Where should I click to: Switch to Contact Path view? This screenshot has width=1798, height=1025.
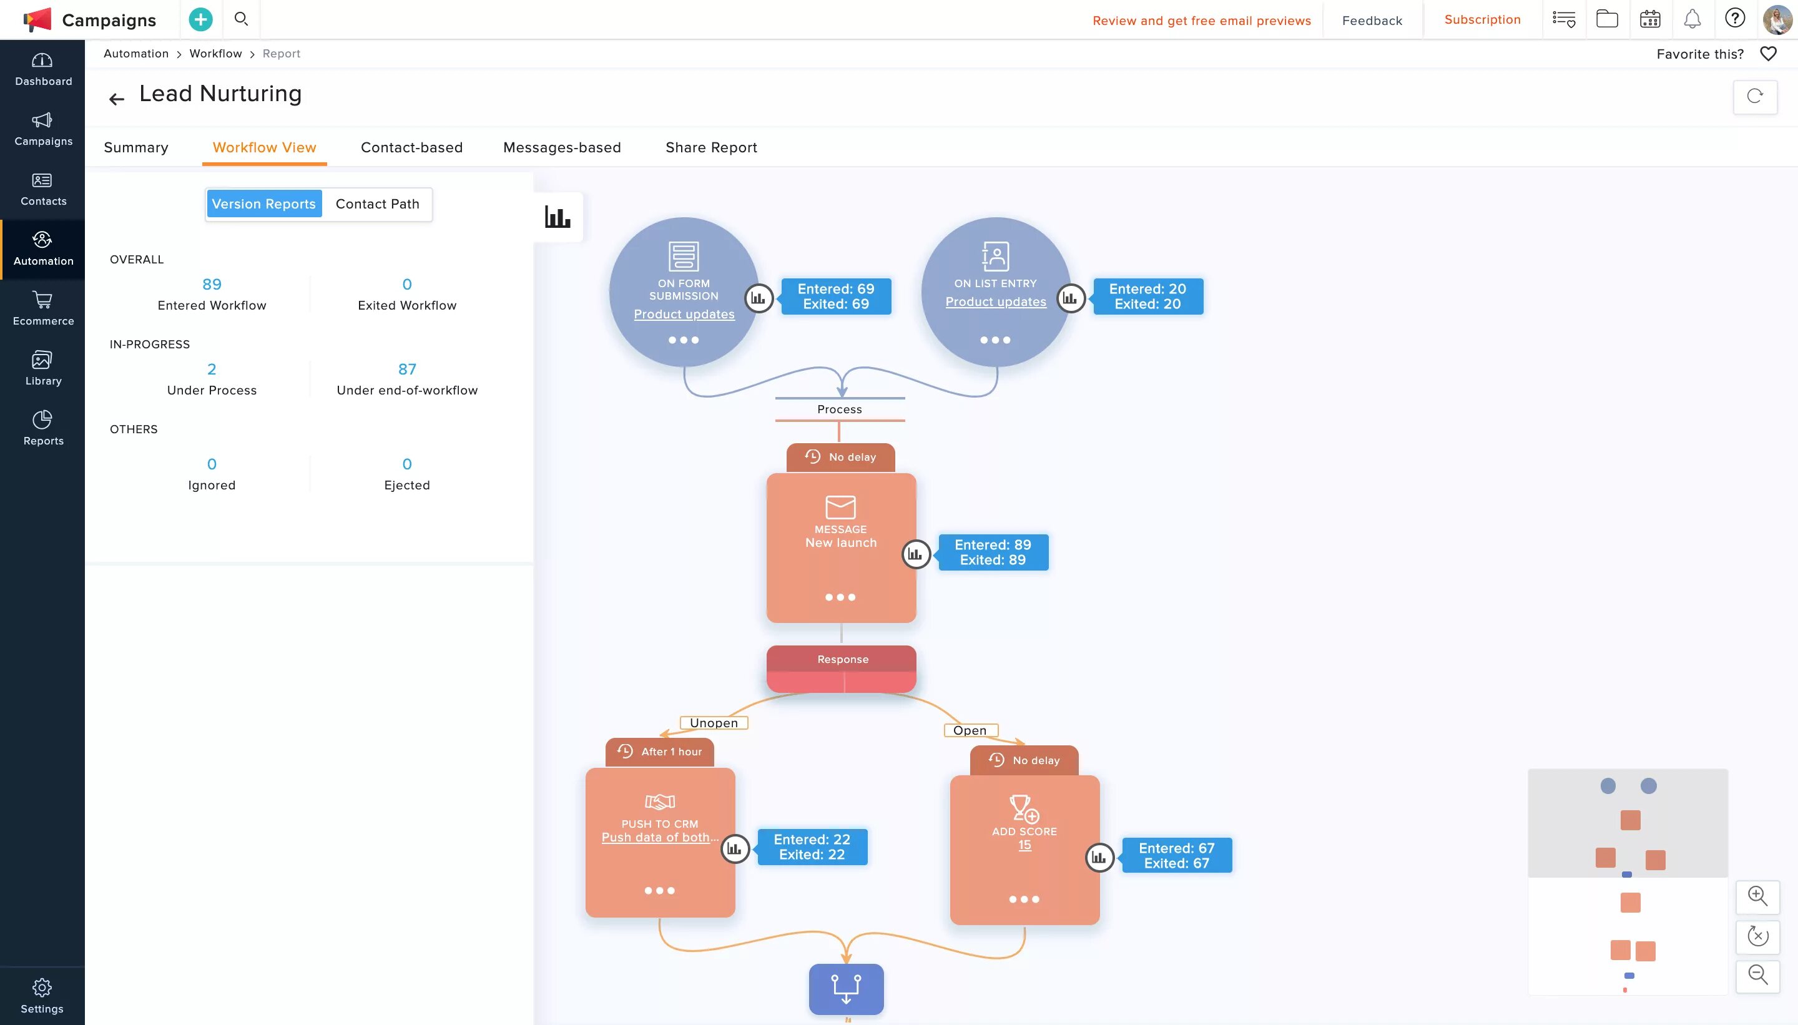(x=377, y=204)
